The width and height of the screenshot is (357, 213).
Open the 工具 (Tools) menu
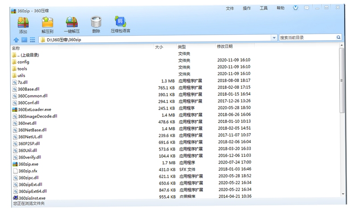click(x=264, y=8)
